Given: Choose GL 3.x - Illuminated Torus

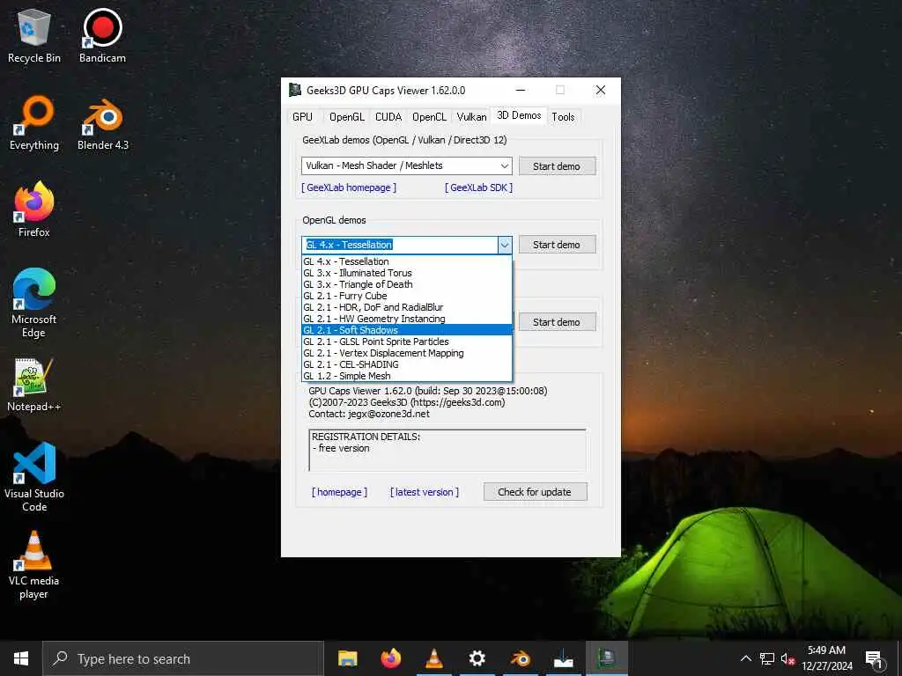Looking at the screenshot, I should pos(407,273).
